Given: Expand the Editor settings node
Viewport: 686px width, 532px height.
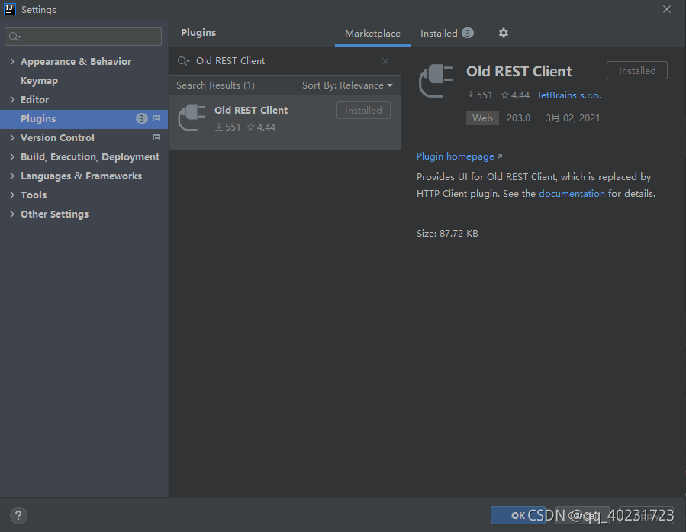Looking at the screenshot, I should coord(12,100).
